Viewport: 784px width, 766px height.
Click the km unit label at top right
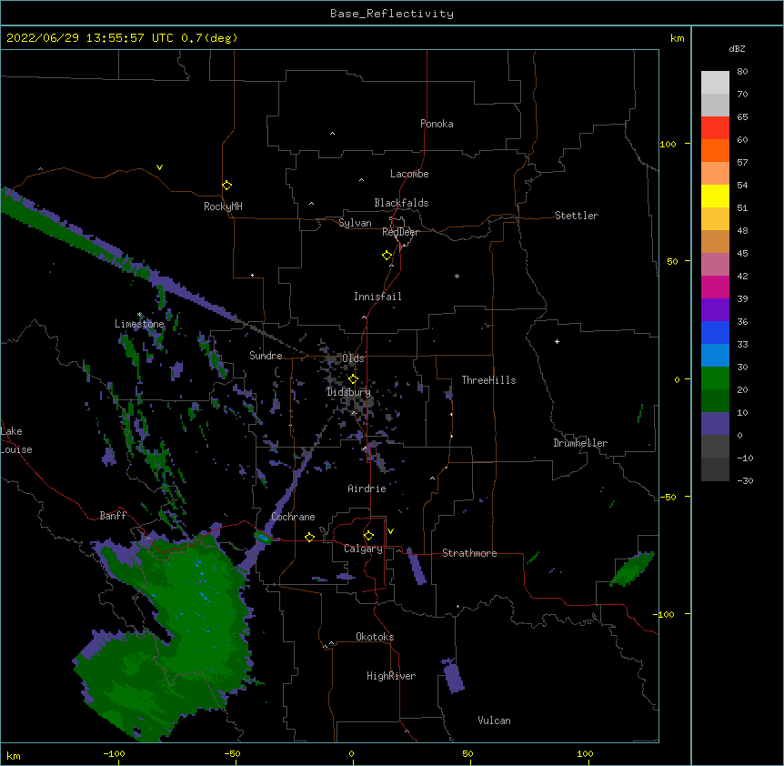pyautogui.click(x=677, y=38)
